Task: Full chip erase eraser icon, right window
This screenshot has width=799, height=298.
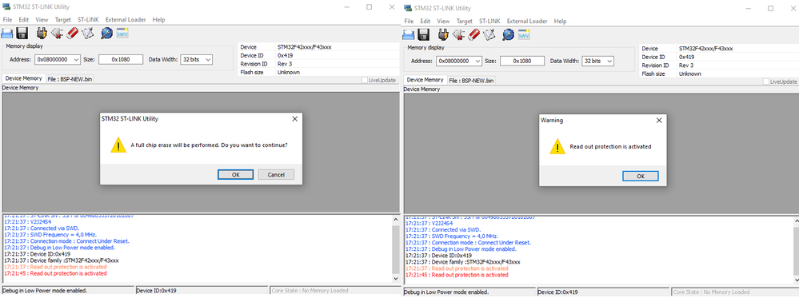Action: tap(473, 34)
